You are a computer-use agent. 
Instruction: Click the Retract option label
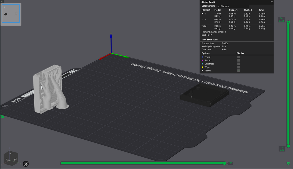208,60
